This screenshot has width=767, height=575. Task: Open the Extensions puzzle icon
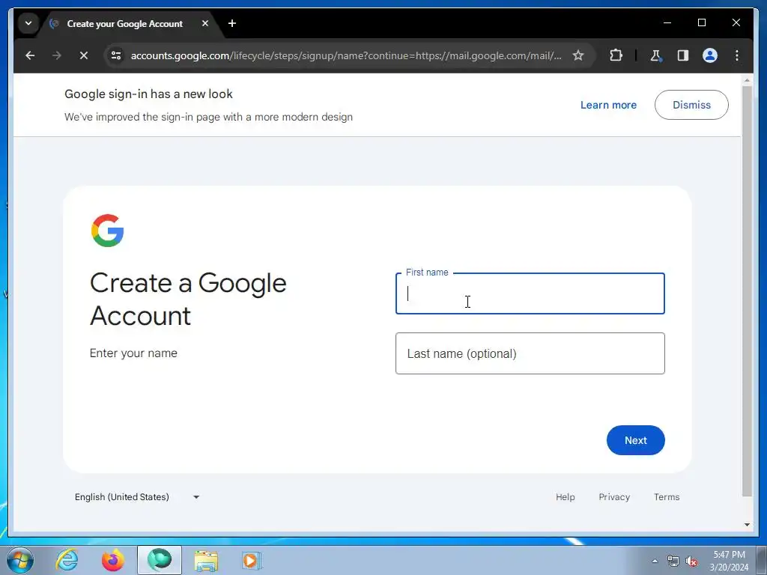coord(616,55)
